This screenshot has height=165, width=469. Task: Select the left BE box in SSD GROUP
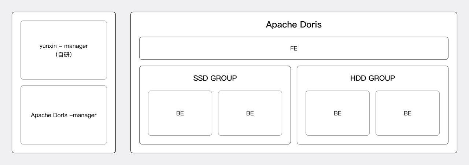coord(180,125)
